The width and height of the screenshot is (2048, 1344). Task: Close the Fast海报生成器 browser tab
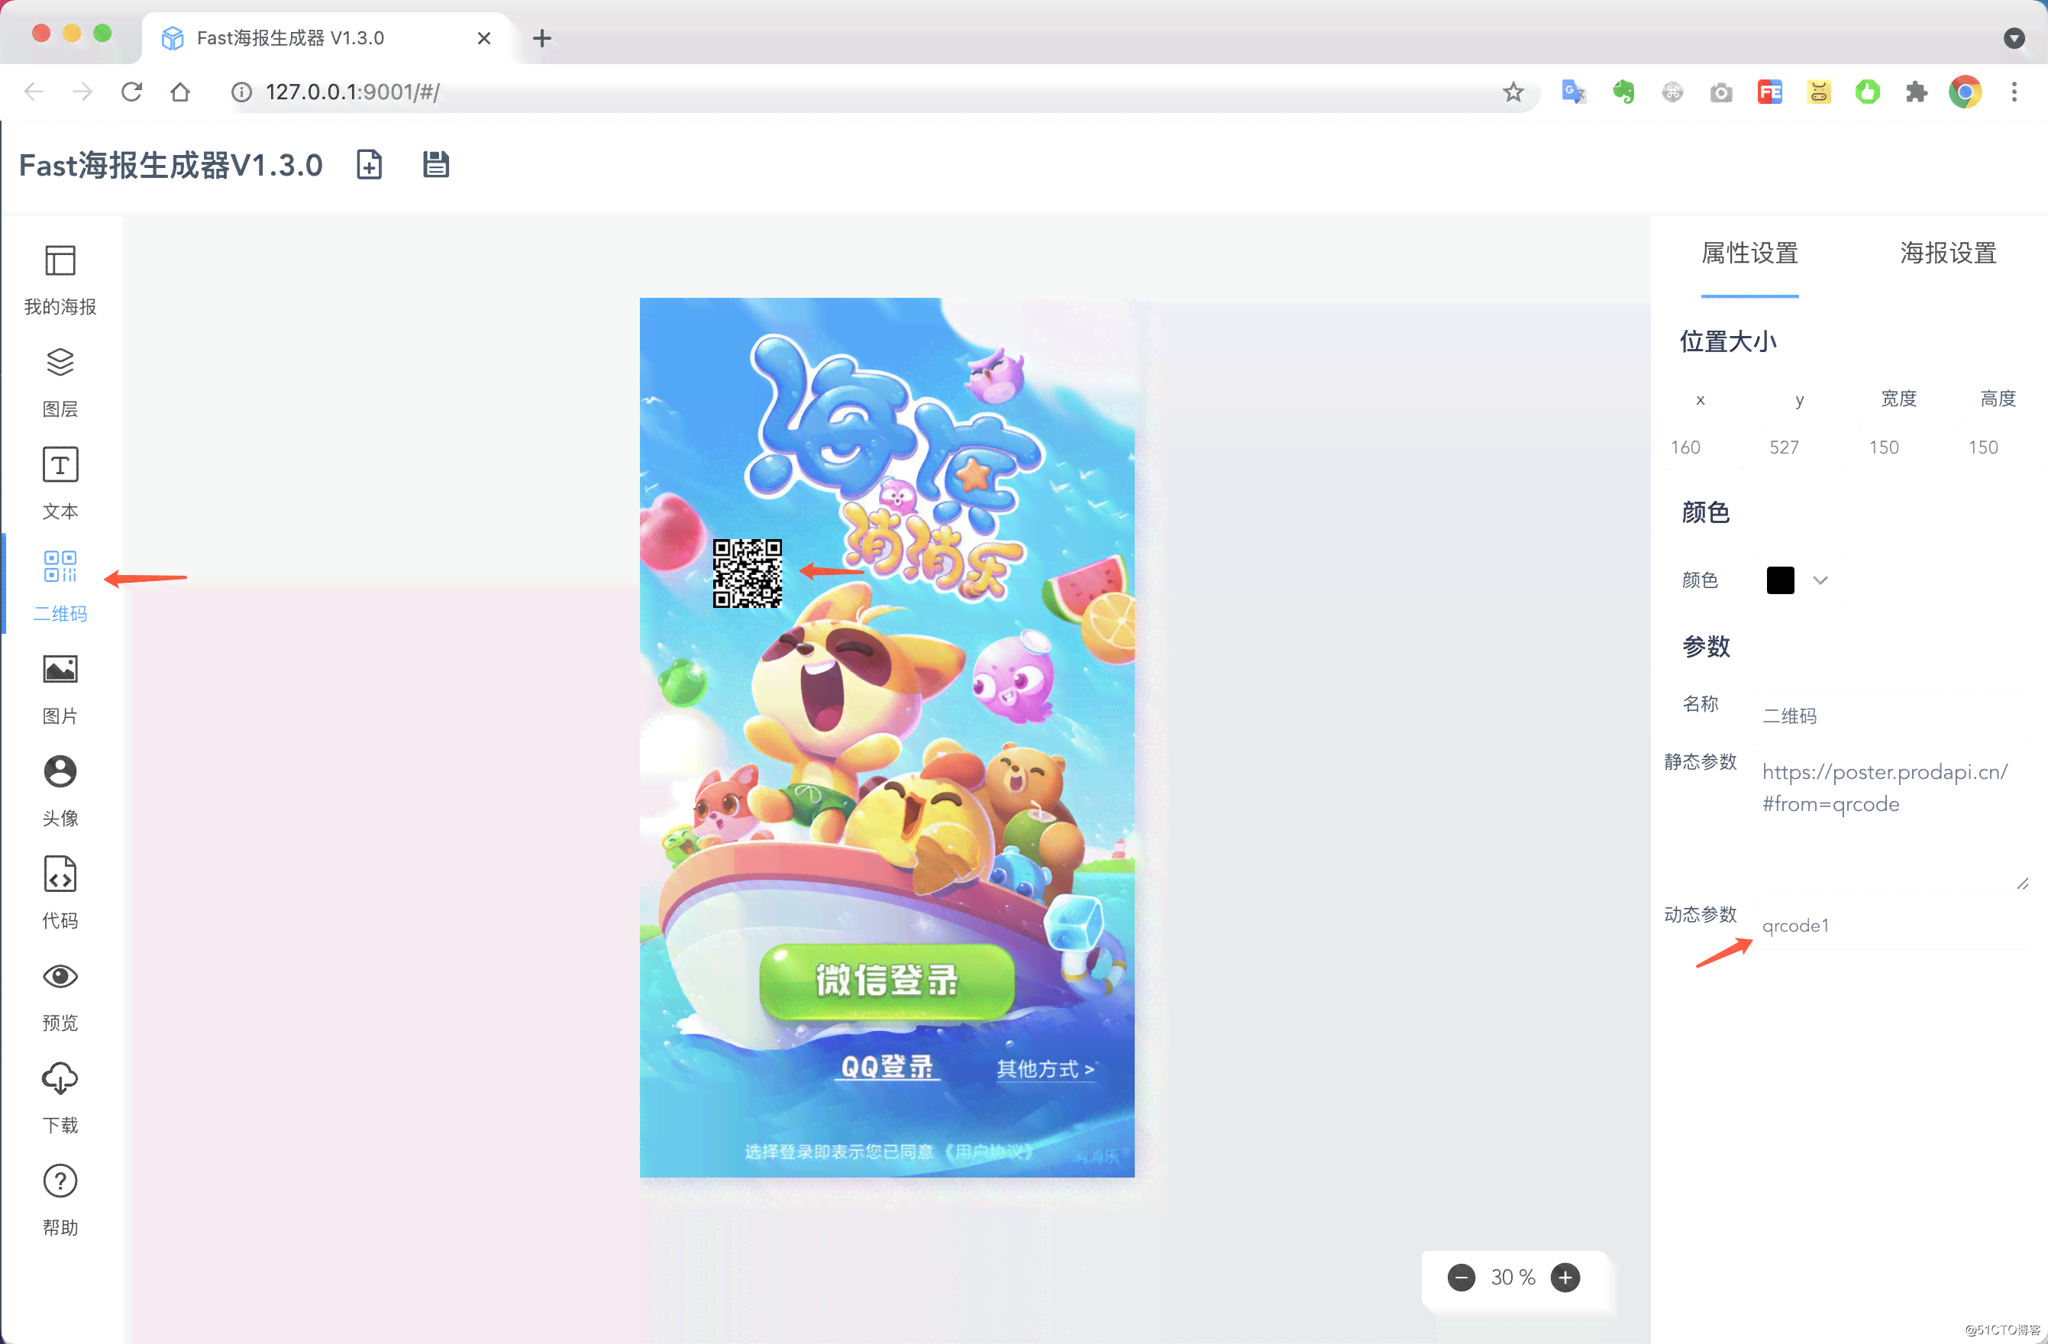pyautogui.click(x=483, y=38)
